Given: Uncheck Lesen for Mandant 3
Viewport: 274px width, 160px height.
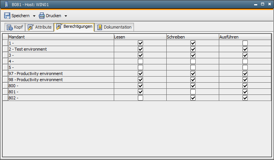Looking at the screenshot, I should coord(140,55).
